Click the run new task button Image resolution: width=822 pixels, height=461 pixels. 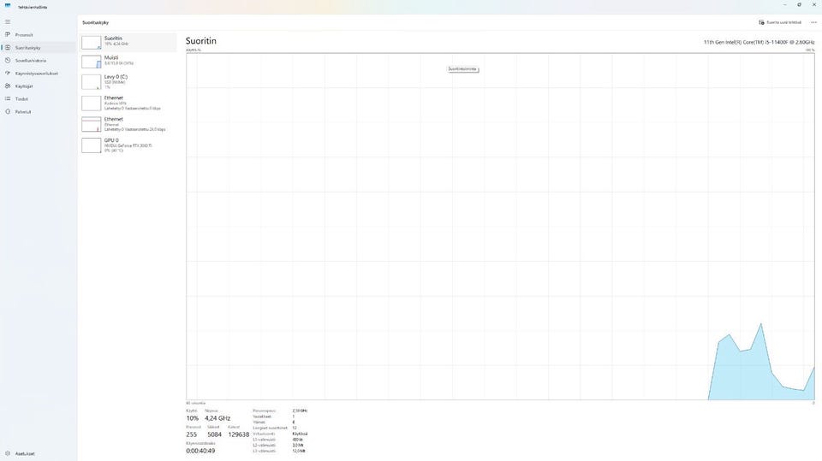[x=780, y=22]
